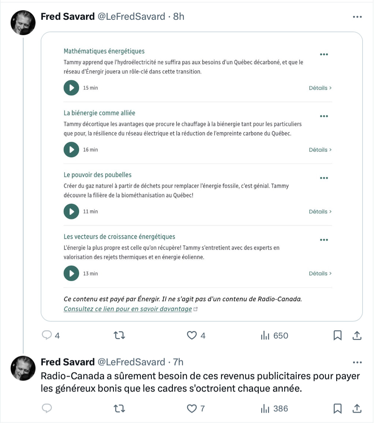
Task: Bookmark the second tweet with 386 views
Action: pos(338,408)
